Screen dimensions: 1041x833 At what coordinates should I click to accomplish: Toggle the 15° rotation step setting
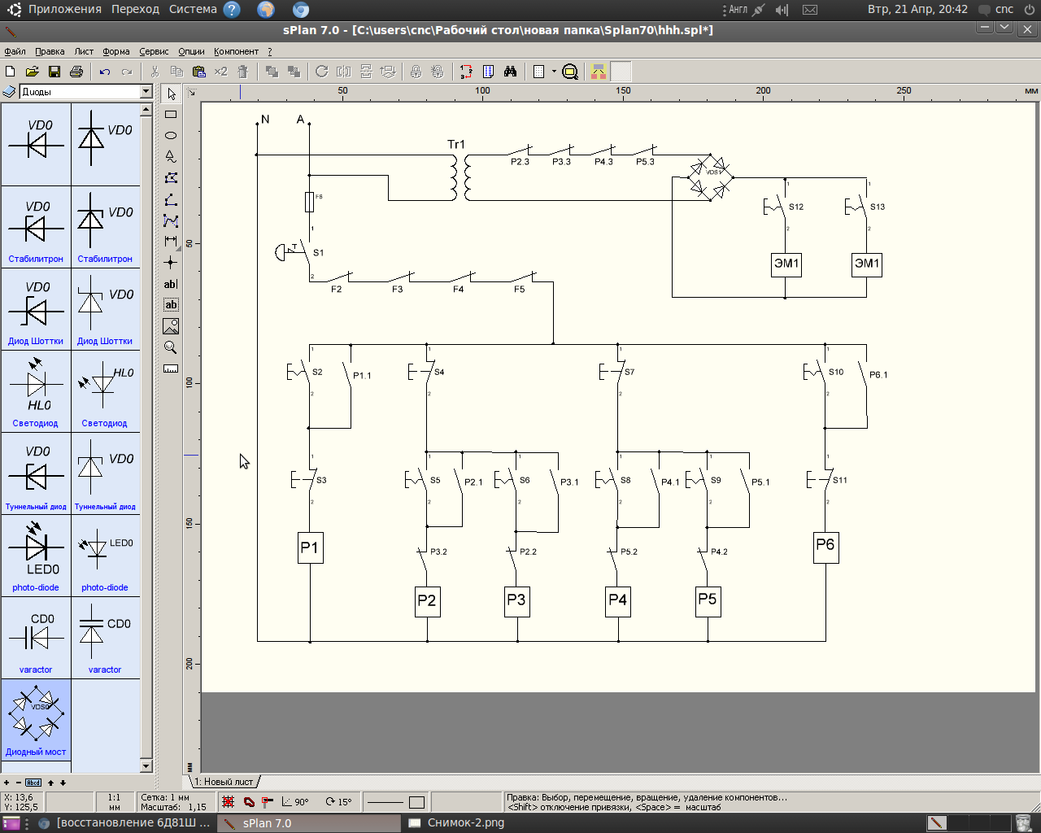tap(338, 802)
